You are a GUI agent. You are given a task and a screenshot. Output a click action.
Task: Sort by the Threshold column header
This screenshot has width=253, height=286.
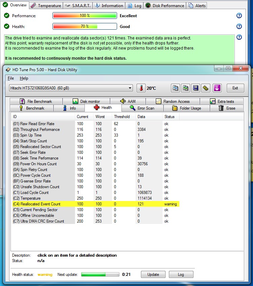pyautogui.click(x=123, y=117)
